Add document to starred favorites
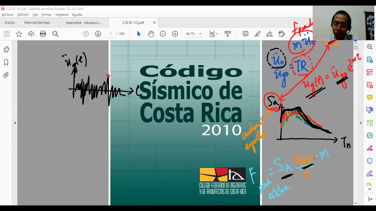 coord(19,34)
